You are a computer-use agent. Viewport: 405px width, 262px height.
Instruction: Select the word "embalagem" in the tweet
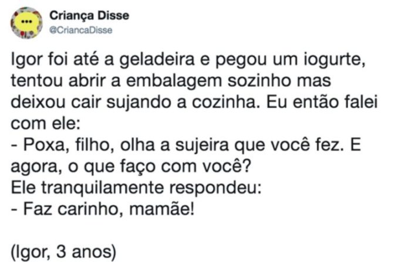point(174,81)
